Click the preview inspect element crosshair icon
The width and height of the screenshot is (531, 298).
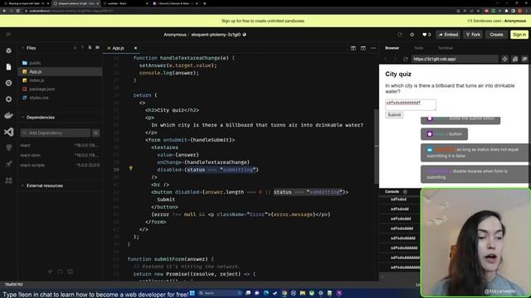tap(504, 59)
